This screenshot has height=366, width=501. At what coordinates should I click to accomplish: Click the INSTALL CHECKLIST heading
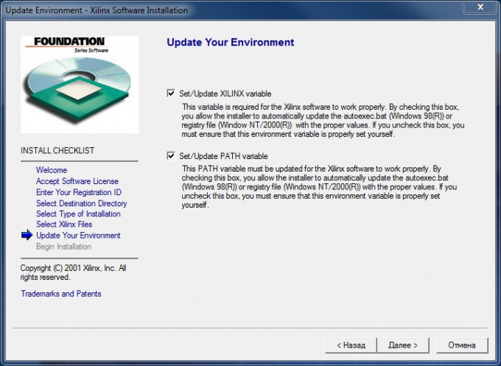coord(57,150)
